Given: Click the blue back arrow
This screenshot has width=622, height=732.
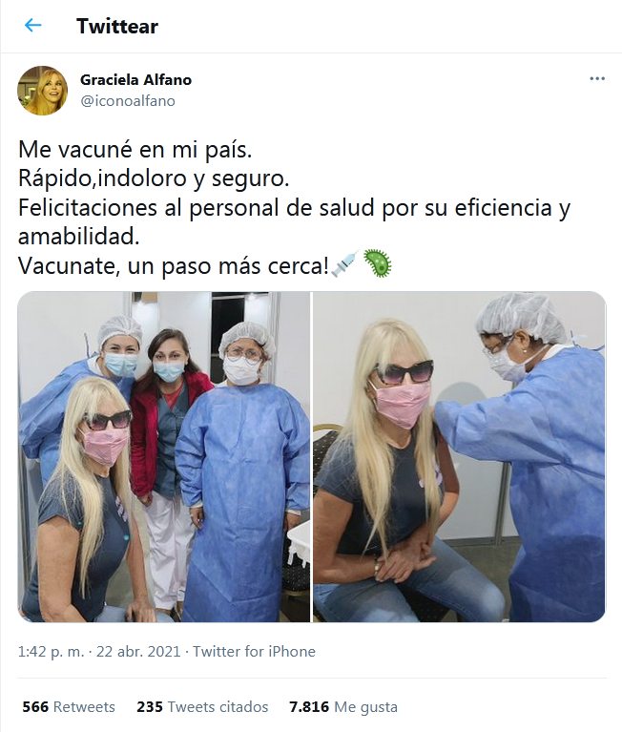Looking at the screenshot, I should 32,25.
